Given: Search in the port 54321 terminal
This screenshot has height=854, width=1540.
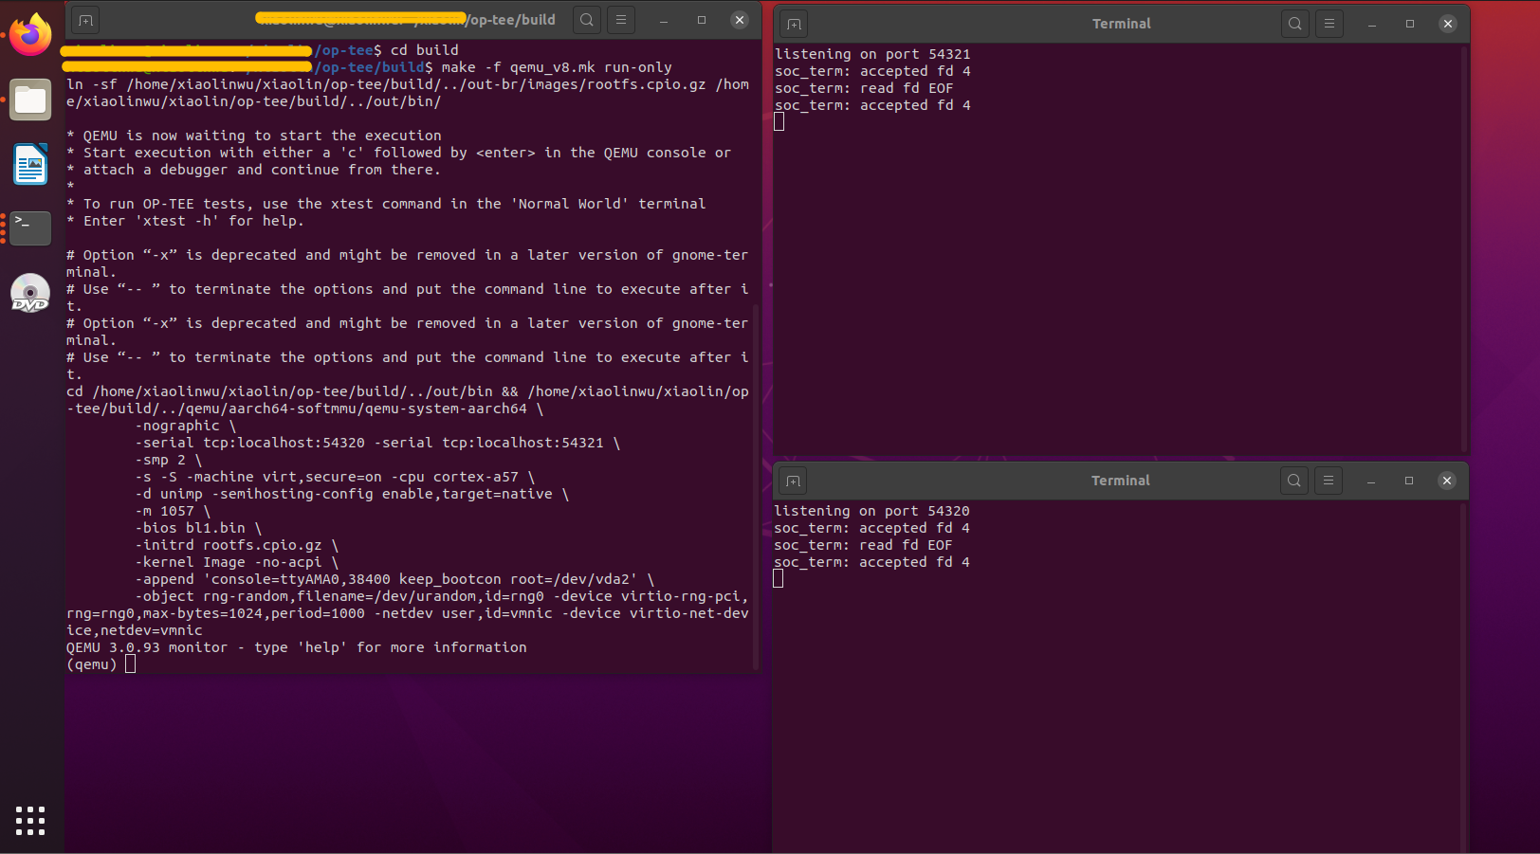Looking at the screenshot, I should (x=1295, y=24).
